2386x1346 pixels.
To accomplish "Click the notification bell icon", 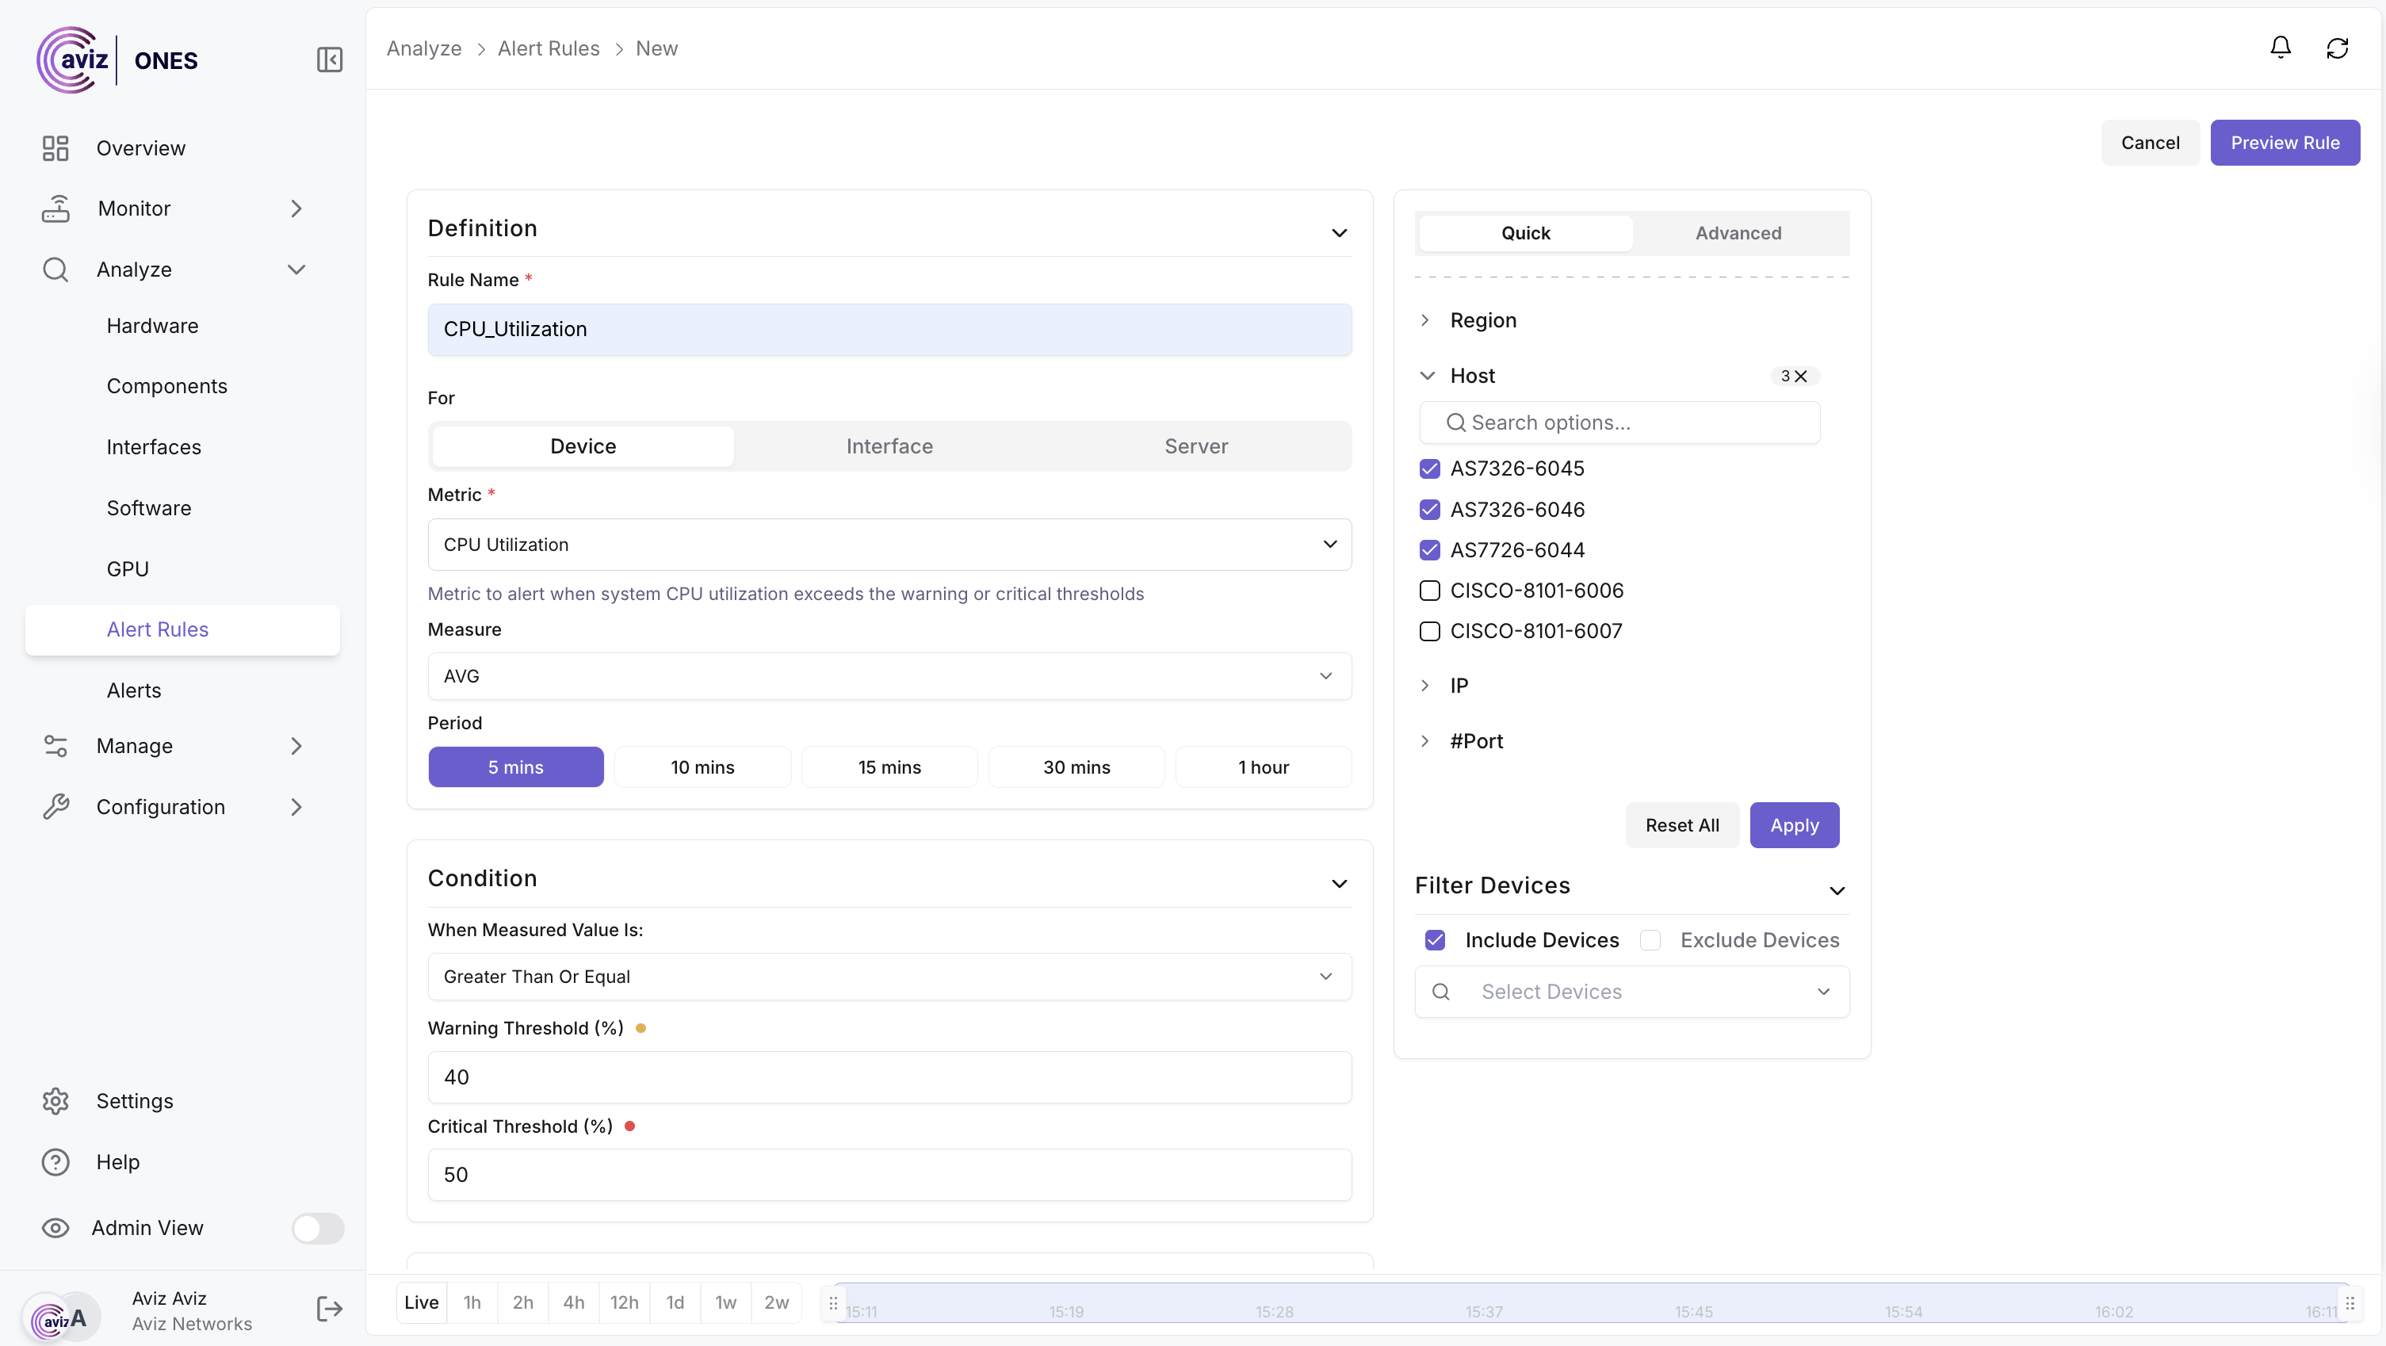I will click(2280, 48).
